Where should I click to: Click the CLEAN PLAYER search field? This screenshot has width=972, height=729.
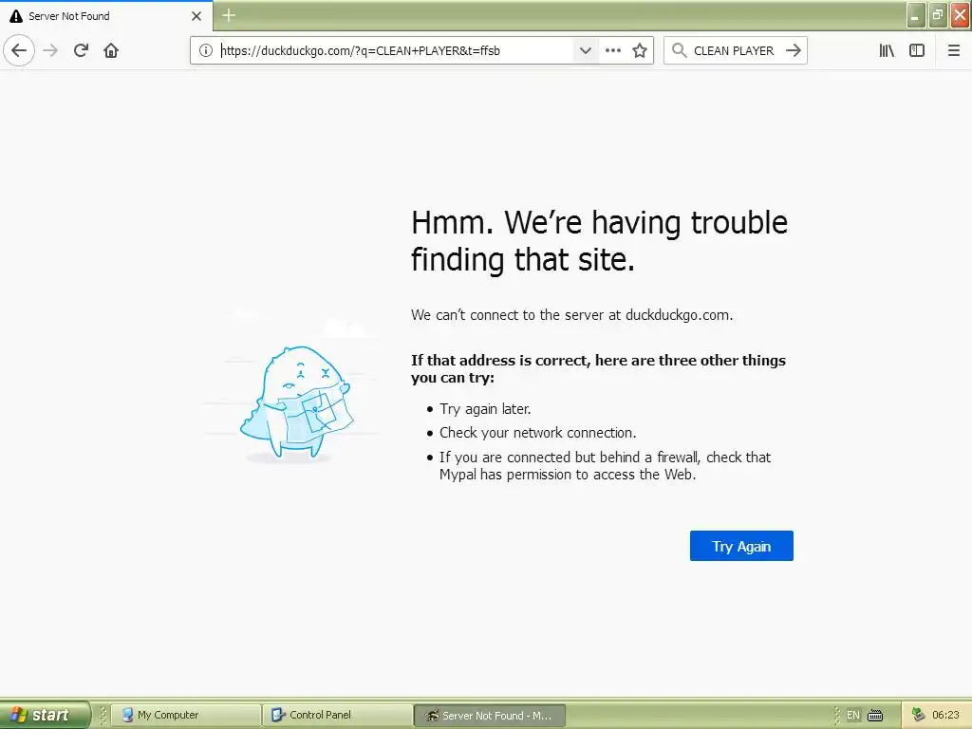(x=734, y=50)
